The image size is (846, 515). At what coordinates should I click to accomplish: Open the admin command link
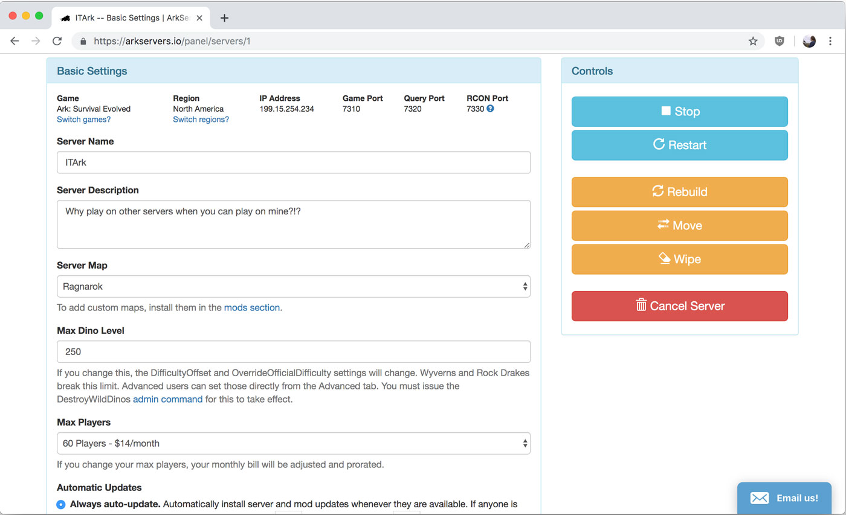point(167,399)
